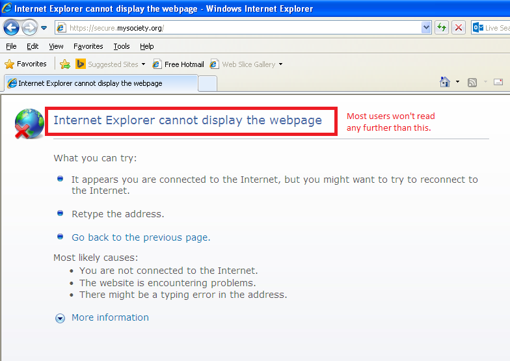This screenshot has height=361, width=510.
Task: Open a new blank tab
Action: point(208,83)
